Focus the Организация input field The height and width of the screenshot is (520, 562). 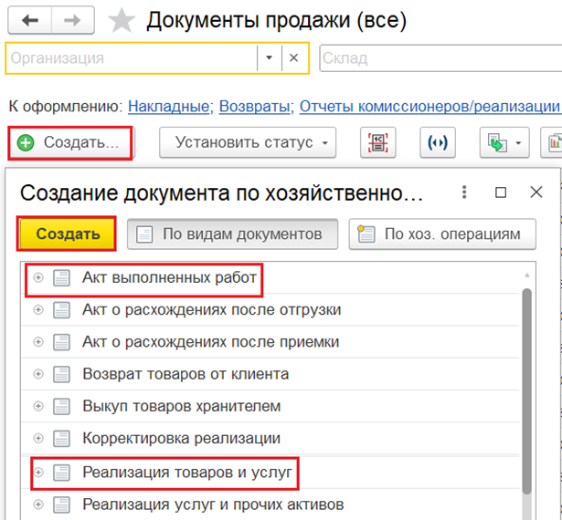pos(132,58)
